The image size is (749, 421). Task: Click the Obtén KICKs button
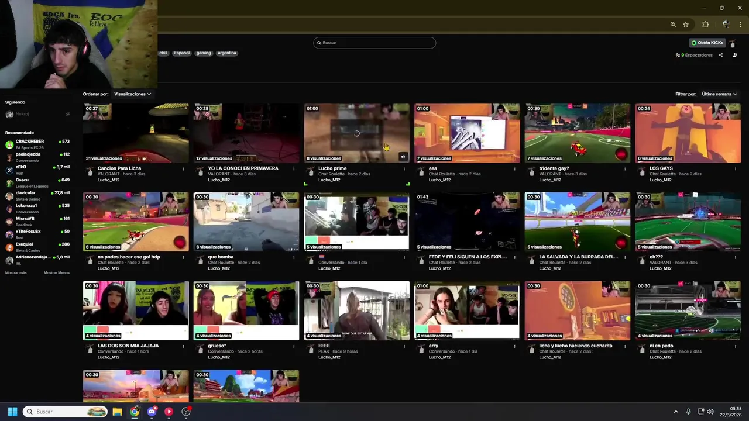[x=707, y=43]
